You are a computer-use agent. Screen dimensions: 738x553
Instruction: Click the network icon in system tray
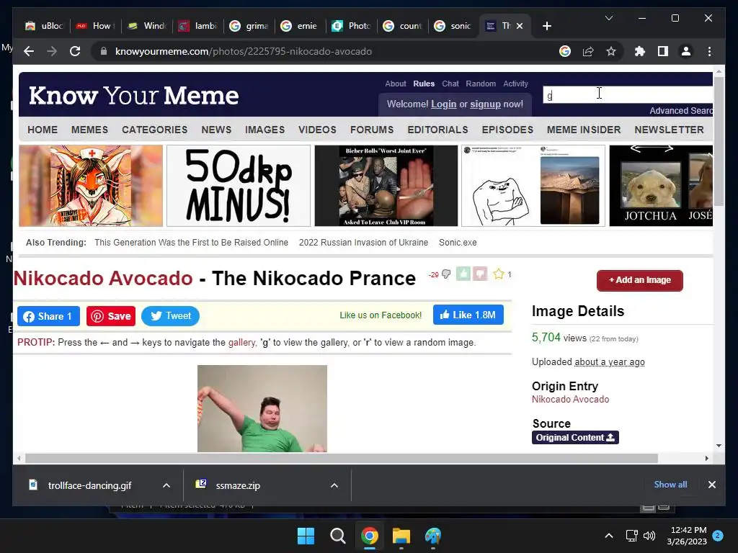click(631, 536)
